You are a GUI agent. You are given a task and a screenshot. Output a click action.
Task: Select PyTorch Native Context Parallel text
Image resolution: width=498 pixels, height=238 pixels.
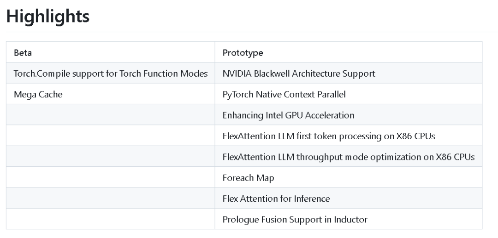(x=284, y=94)
